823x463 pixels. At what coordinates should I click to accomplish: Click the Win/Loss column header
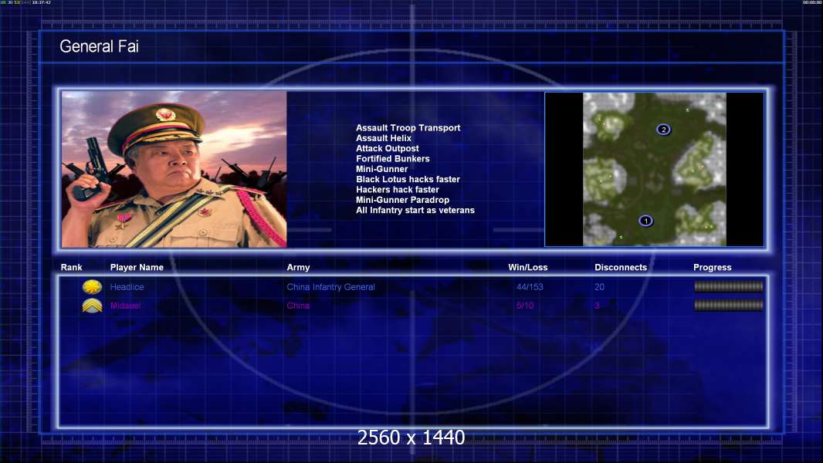pos(528,268)
